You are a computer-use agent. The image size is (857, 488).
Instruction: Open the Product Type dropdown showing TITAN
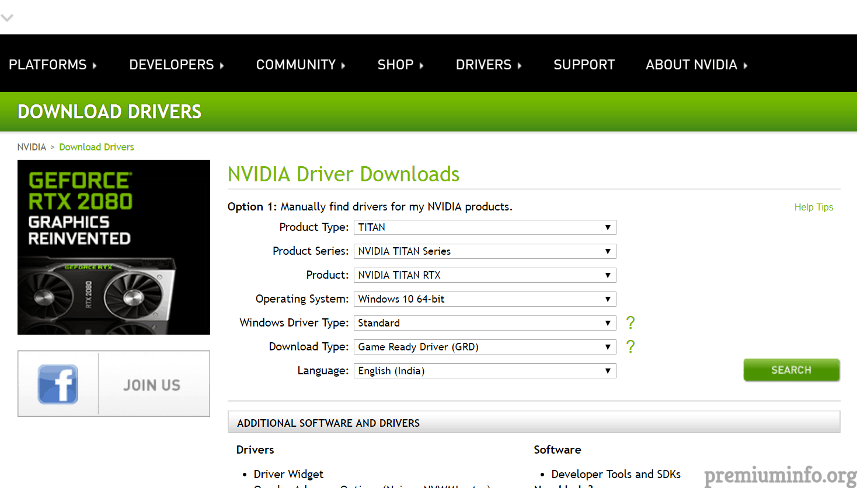pyautogui.click(x=485, y=227)
